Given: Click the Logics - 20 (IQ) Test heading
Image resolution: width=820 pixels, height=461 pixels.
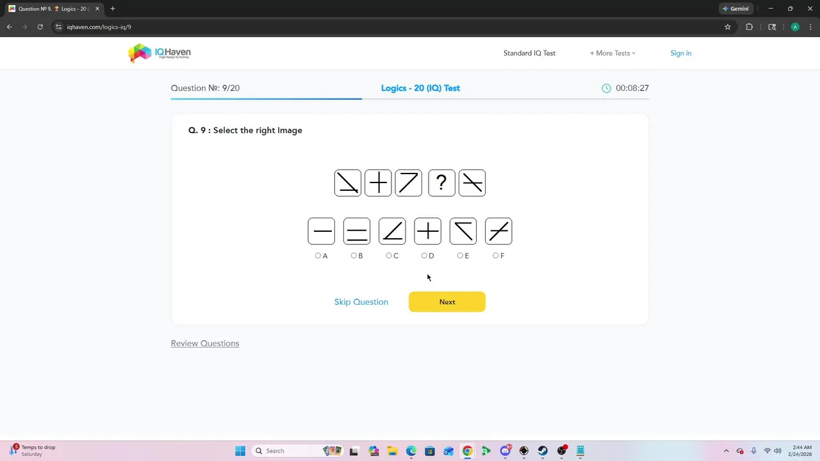Looking at the screenshot, I should 420,88.
